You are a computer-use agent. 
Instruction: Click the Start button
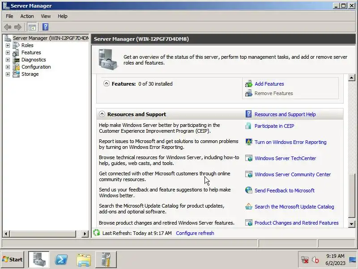pyautogui.click(x=13, y=260)
